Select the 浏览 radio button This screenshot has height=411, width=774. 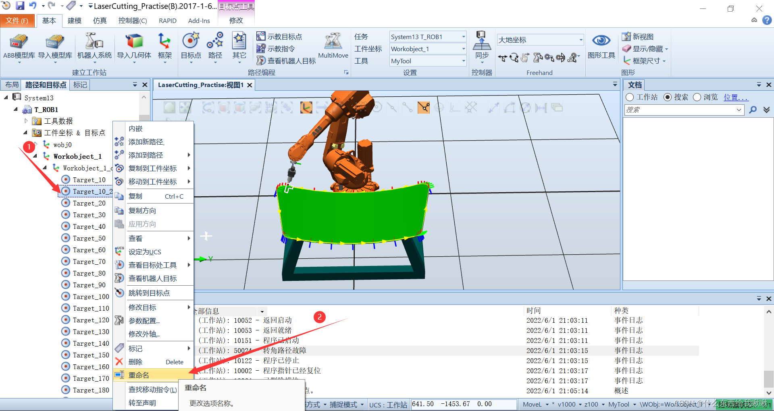pos(697,97)
